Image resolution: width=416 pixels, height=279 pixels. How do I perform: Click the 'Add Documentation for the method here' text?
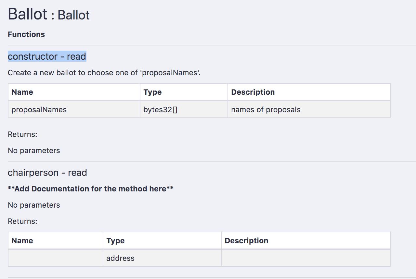click(91, 189)
